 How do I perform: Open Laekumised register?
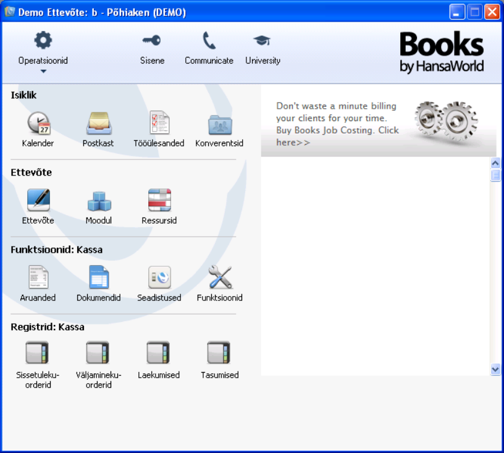158,352
